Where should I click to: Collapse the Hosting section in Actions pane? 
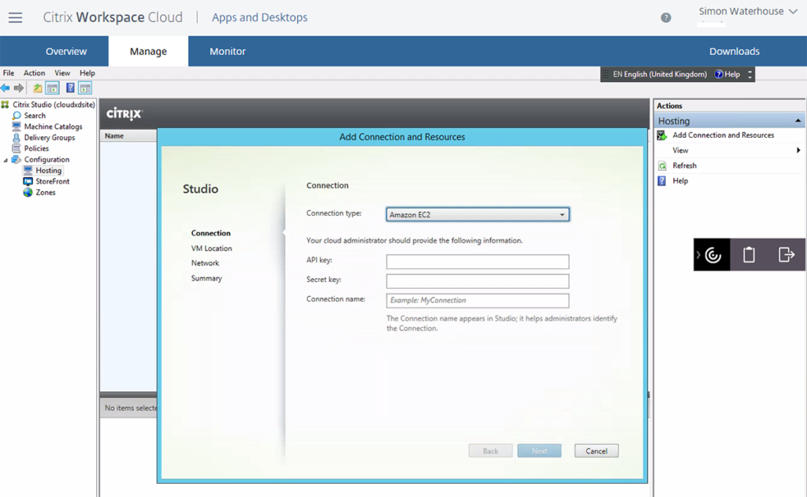coord(798,120)
